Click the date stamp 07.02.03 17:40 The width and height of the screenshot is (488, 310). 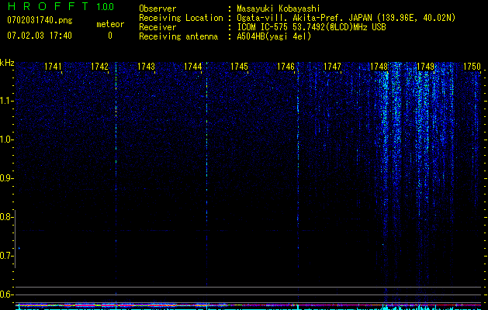tap(40, 36)
